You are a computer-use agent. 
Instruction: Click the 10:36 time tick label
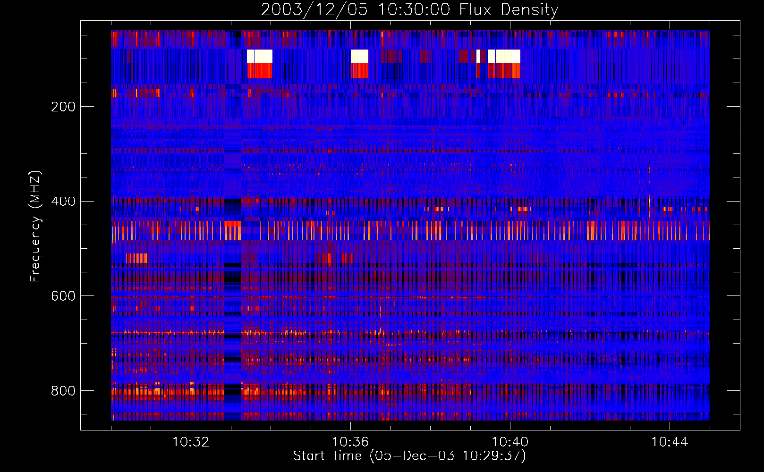(350, 442)
